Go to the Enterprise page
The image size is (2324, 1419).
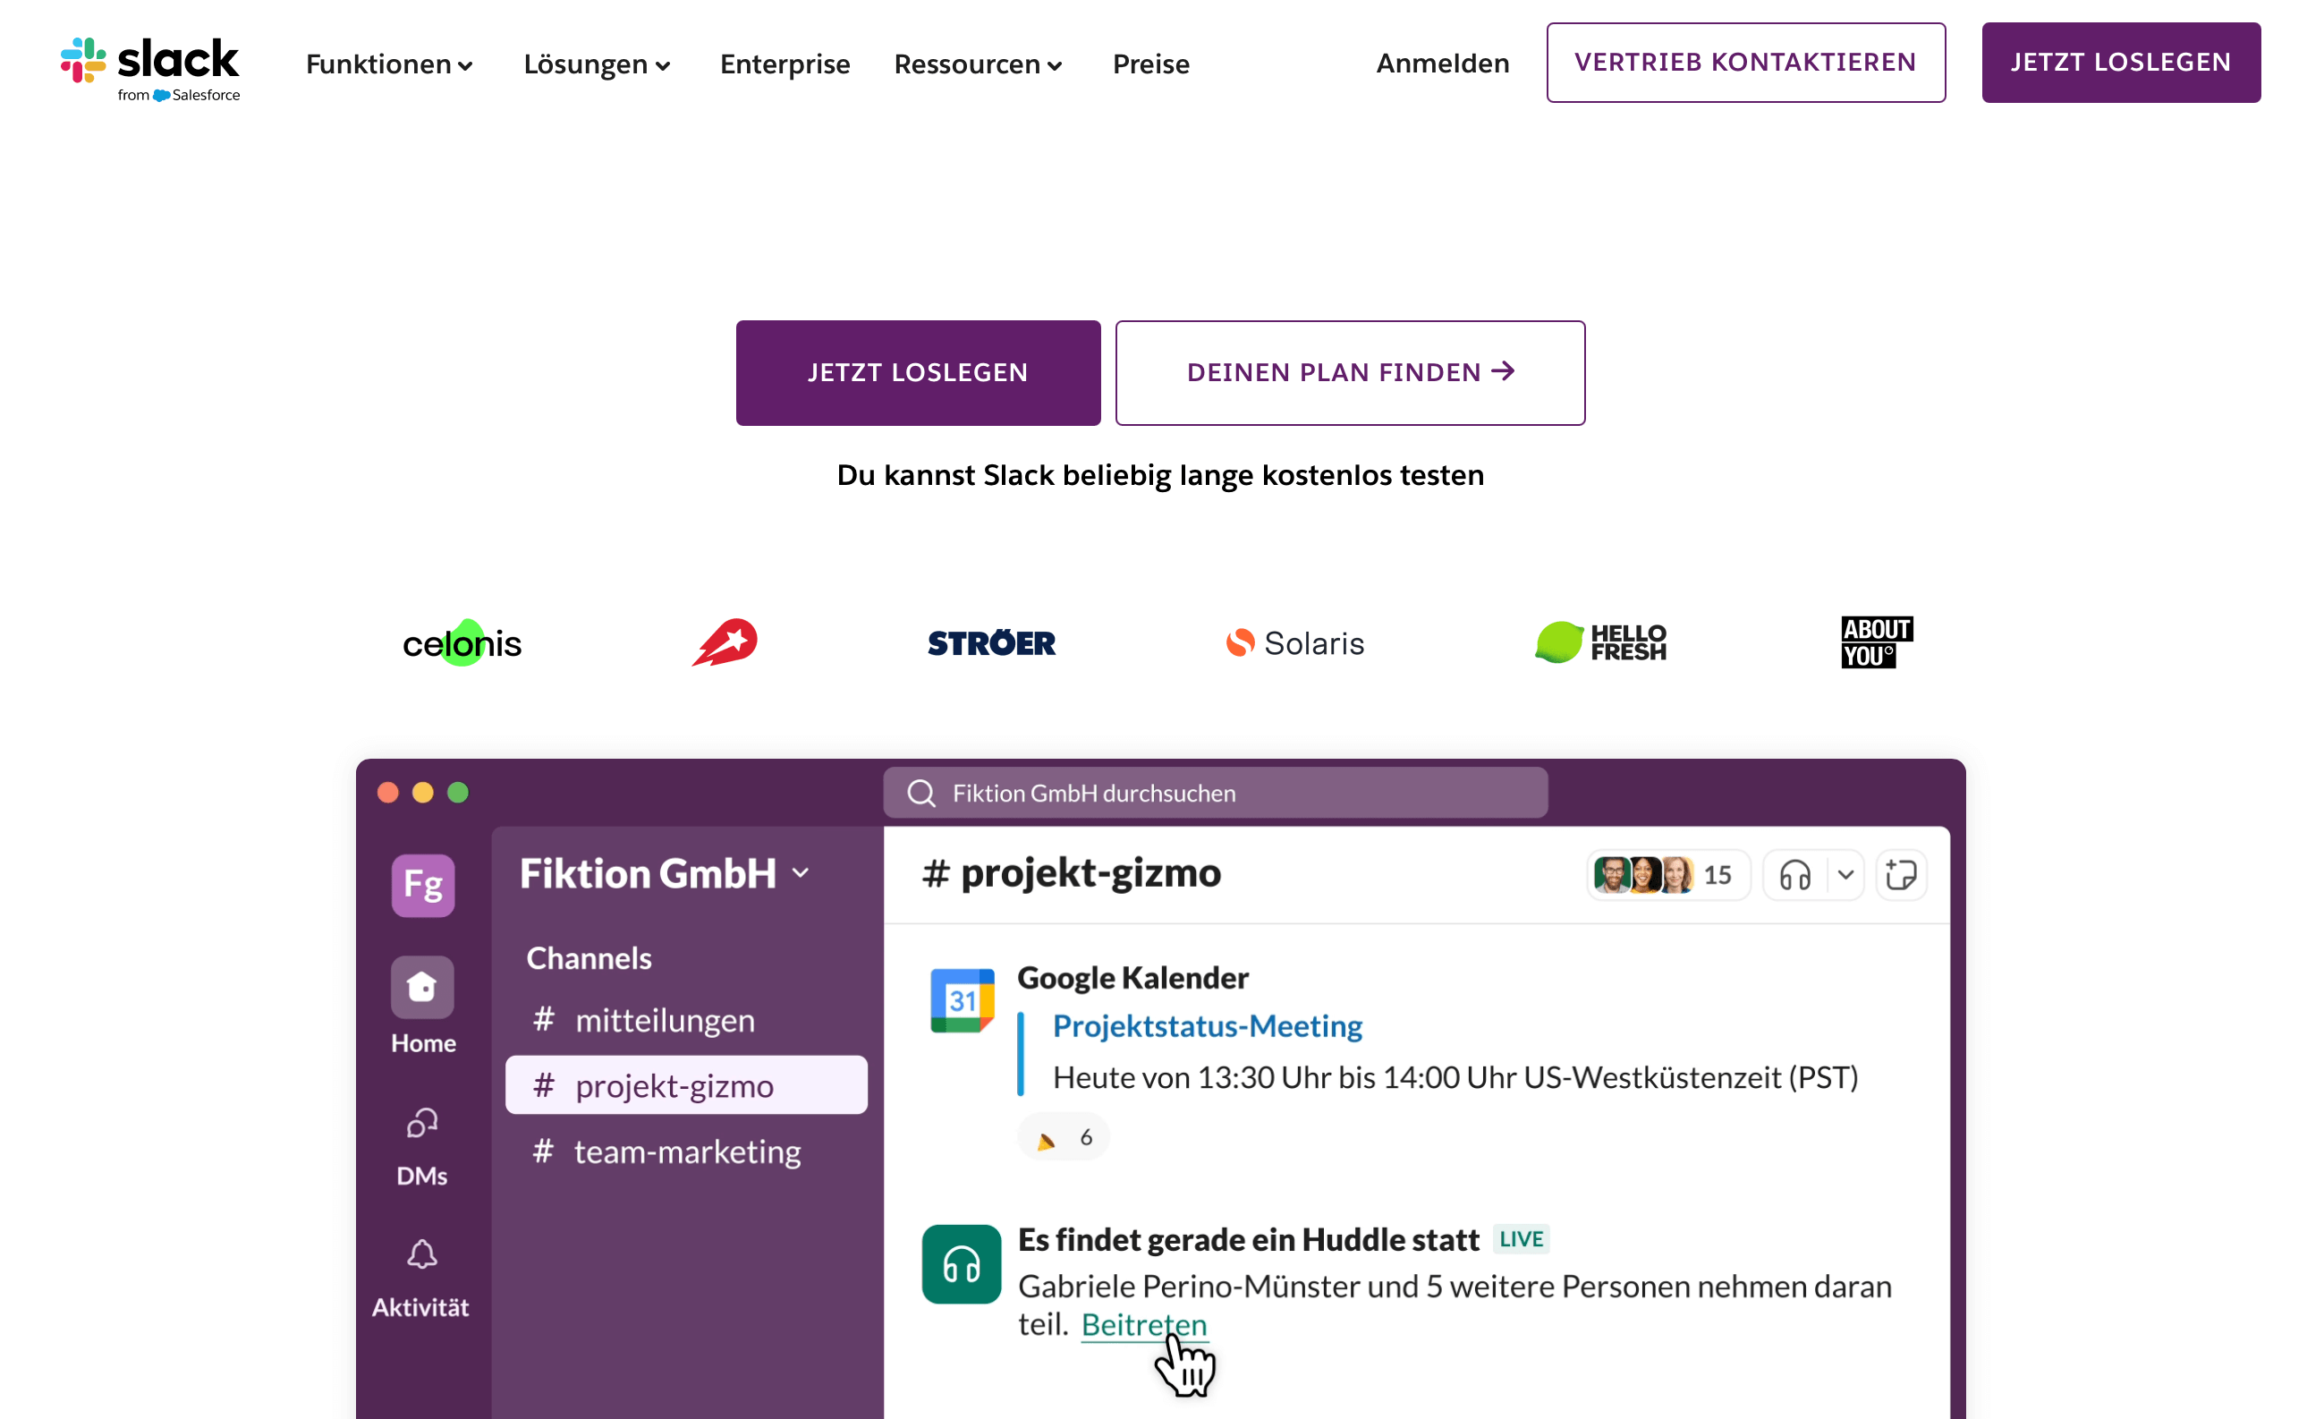785,64
